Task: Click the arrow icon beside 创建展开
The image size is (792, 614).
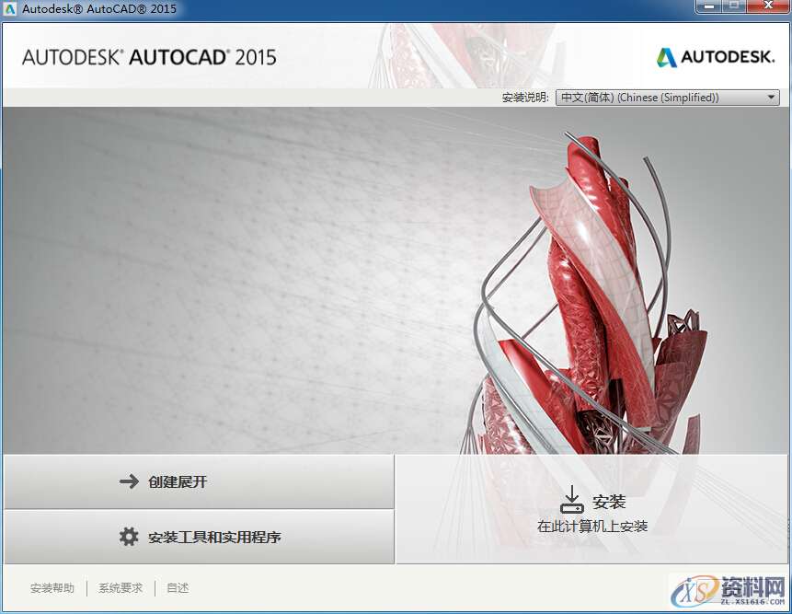Action: point(129,481)
